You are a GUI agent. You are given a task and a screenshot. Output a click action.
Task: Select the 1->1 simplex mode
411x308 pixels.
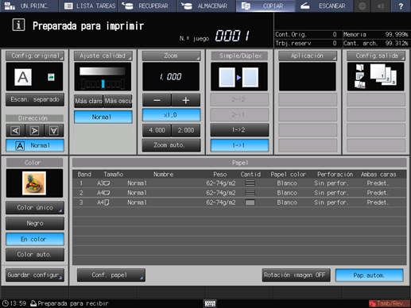[239, 145]
